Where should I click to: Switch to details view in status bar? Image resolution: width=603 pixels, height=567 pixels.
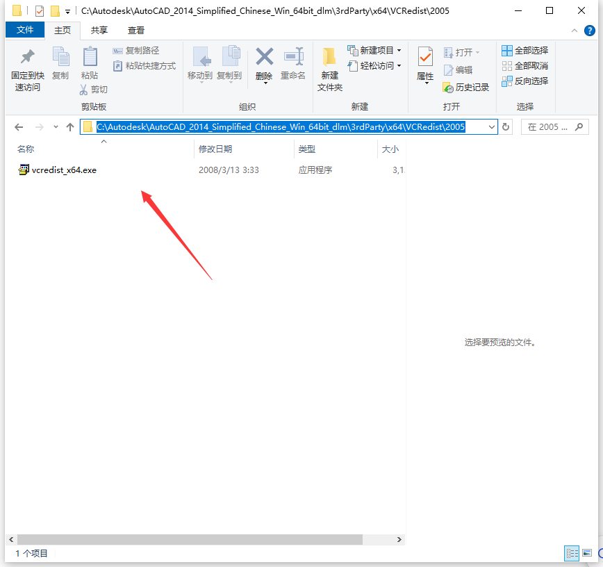coord(572,553)
